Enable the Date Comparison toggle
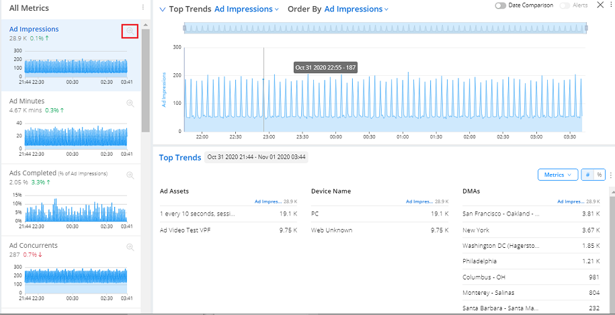Screen dimensions: 615x315 click(x=501, y=5)
